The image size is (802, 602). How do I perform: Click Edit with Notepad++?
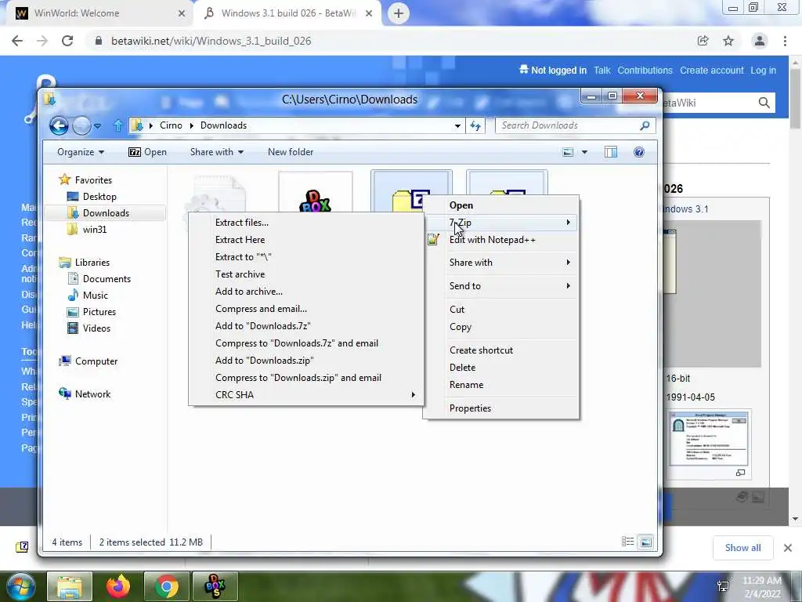pyautogui.click(x=500, y=240)
